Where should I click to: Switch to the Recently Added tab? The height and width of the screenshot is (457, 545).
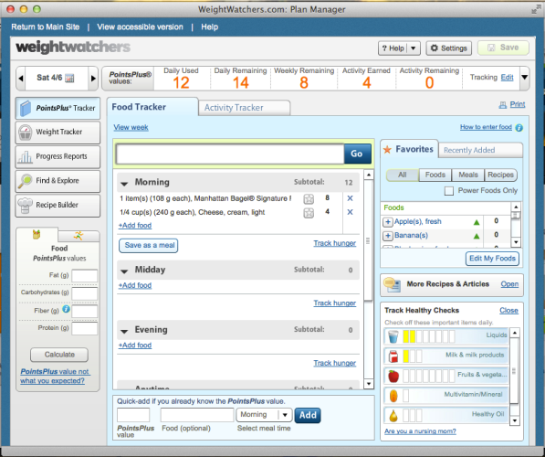pos(480,151)
